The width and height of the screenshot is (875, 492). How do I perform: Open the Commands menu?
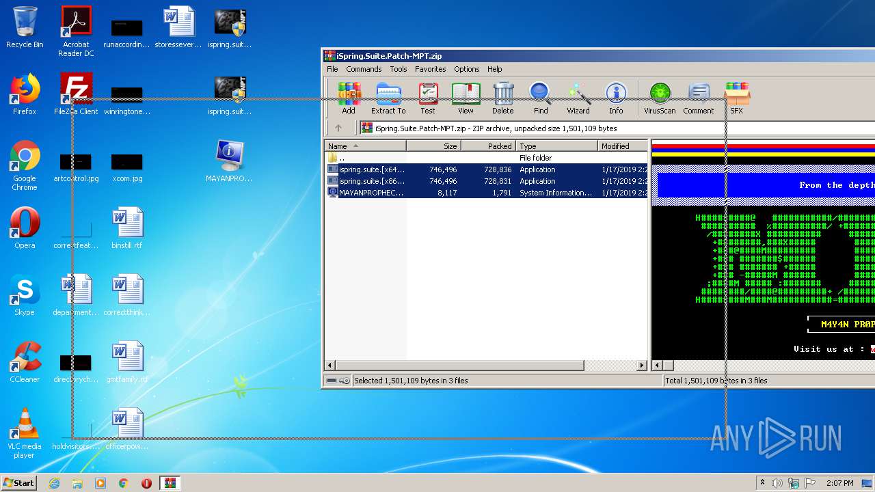pyautogui.click(x=364, y=69)
